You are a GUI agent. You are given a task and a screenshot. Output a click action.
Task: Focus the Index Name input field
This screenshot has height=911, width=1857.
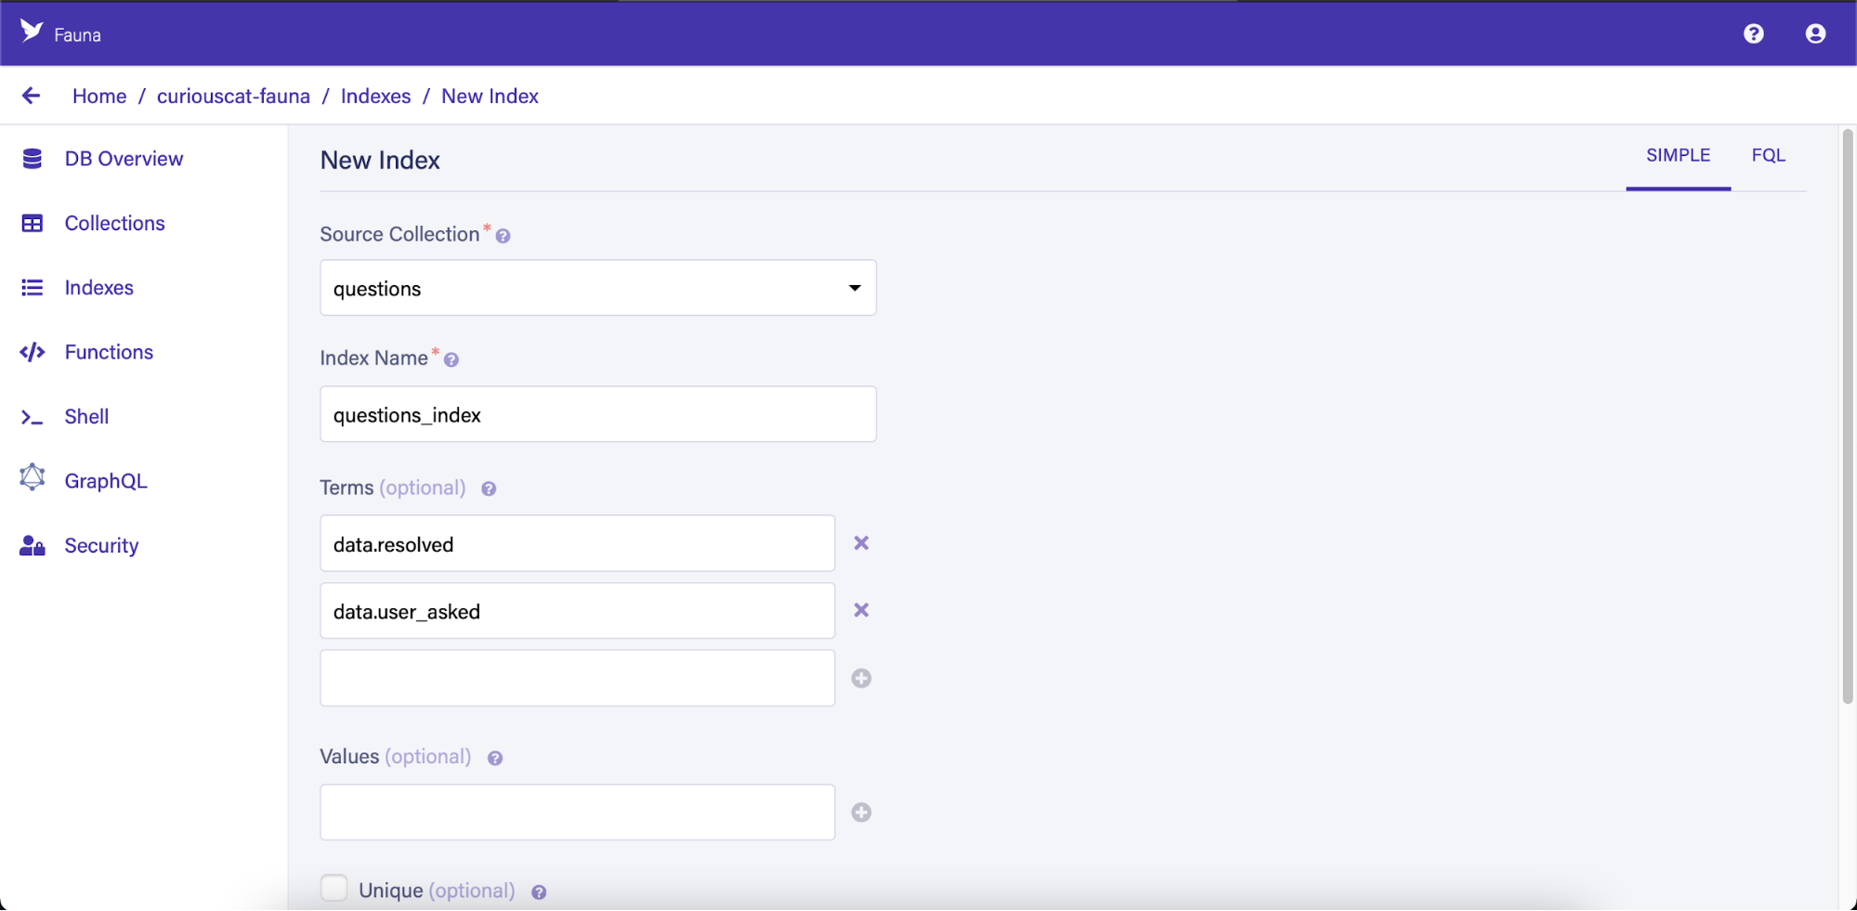[597, 414]
